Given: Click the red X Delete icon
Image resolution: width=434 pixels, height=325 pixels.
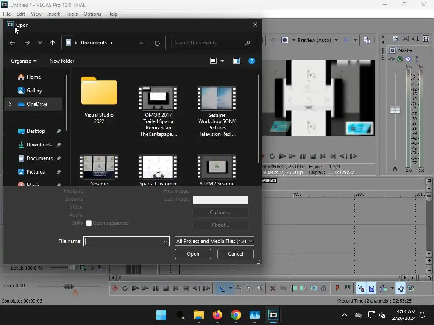Looking at the screenshot, I should pyautogui.click(x=273, y=288).
